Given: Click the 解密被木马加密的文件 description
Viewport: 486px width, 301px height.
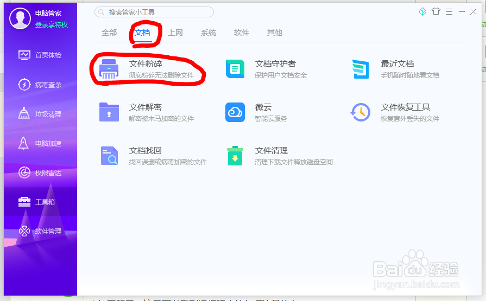Looking at the screenshot, I should [x=161, y=119].
